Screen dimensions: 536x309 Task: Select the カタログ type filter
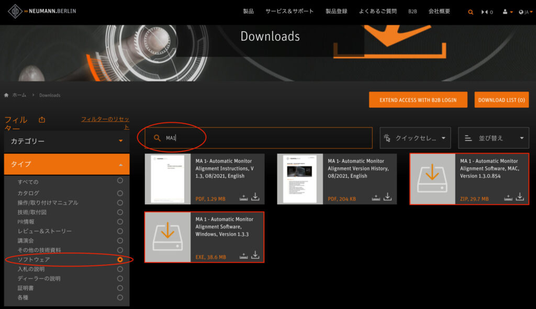120,193
